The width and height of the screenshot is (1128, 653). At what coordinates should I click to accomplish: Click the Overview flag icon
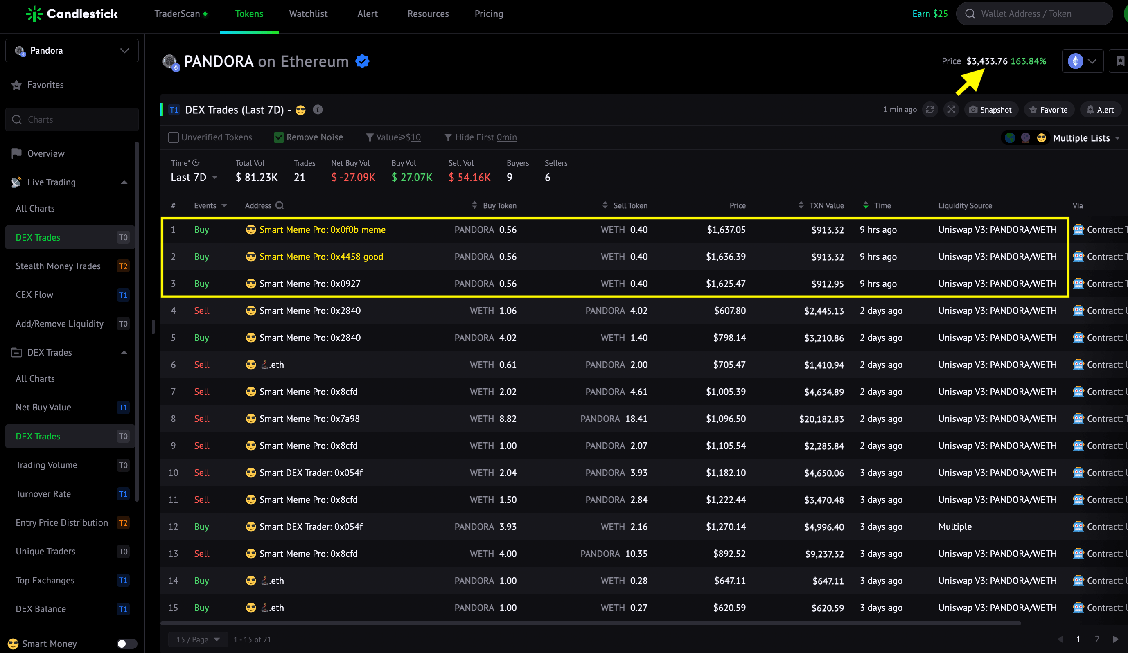pos(16,153)
